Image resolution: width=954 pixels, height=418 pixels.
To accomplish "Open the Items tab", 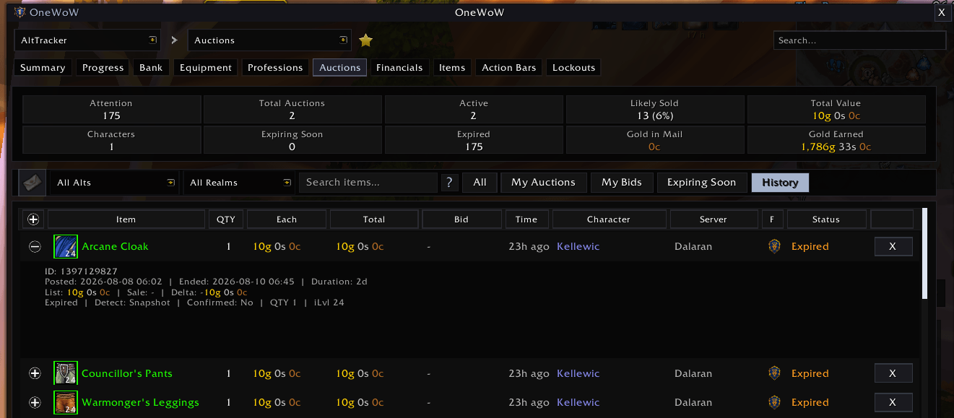I will point(452,68).
